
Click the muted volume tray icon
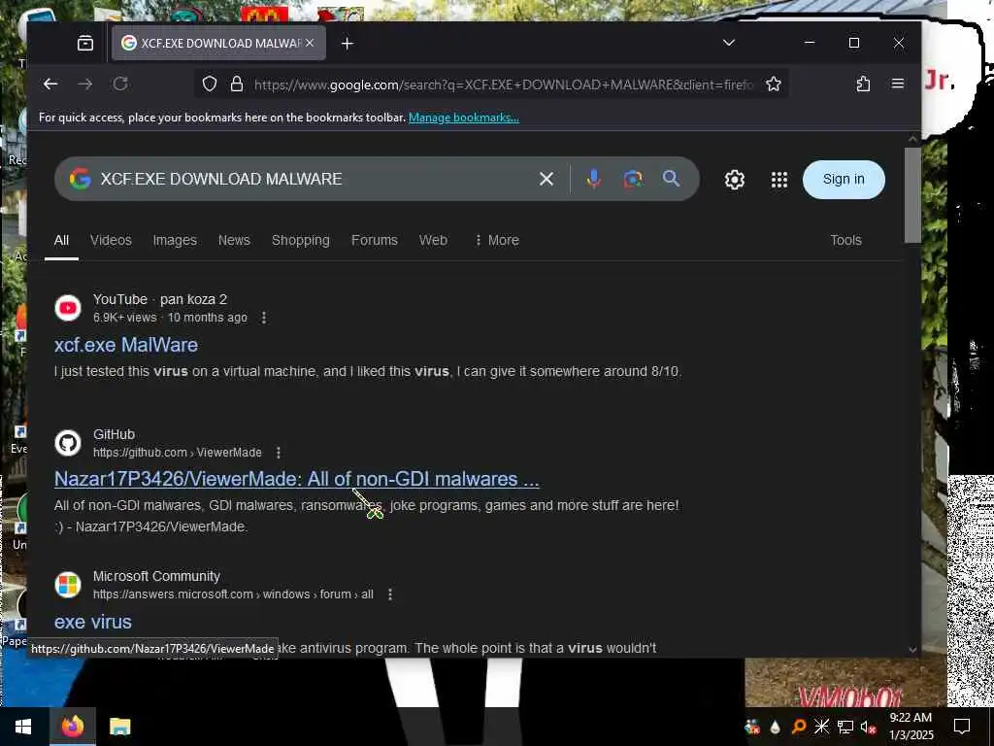pyautogui.click(x=869, y=727)
